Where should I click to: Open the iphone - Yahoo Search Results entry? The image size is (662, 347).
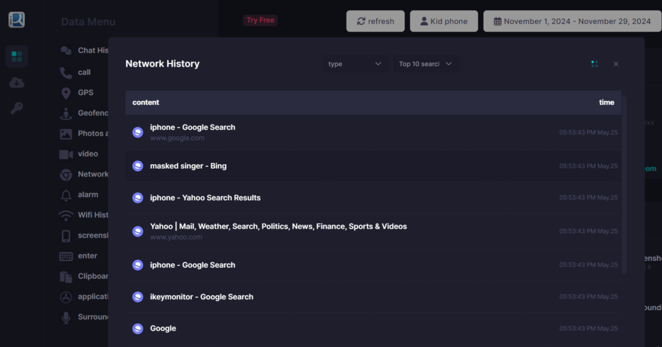tap(373, 198)
